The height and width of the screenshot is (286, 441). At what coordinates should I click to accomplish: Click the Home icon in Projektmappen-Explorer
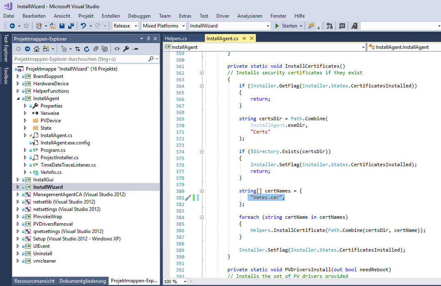[37, 49]
